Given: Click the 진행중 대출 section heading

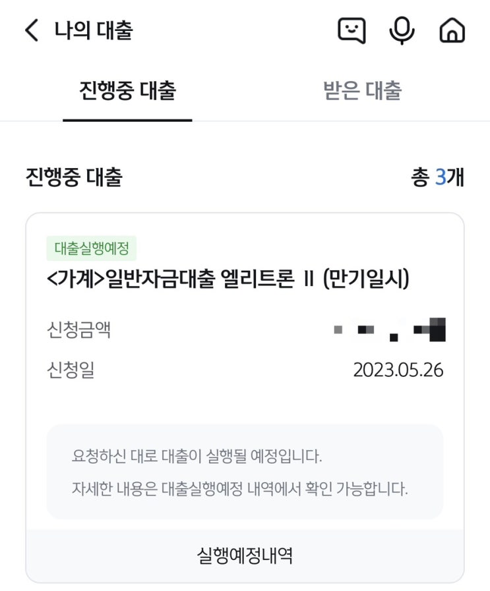Looking at the screenshot, I should [x=74, y=177].
